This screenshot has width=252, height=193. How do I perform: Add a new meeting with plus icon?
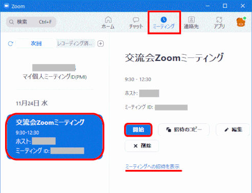101,44
